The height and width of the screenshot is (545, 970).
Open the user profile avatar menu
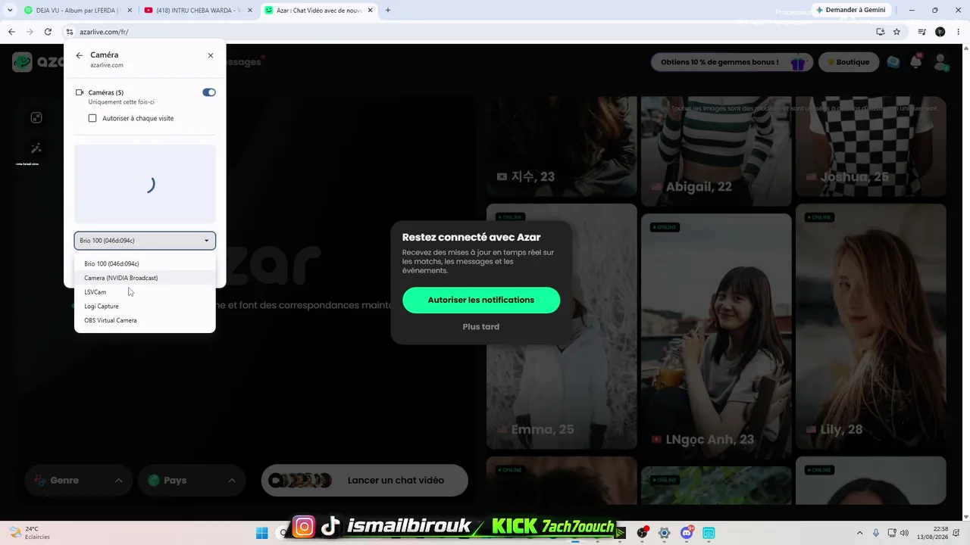[941, 62]
